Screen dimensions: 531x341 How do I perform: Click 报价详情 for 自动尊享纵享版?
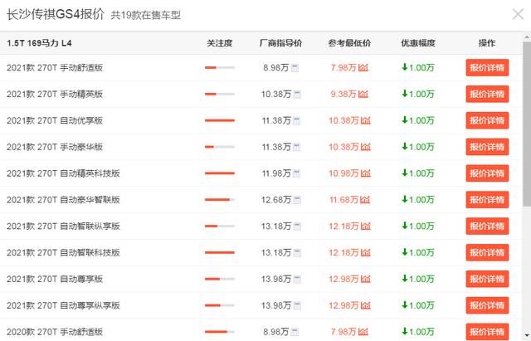pyautogui.click(x=487, y=305)
